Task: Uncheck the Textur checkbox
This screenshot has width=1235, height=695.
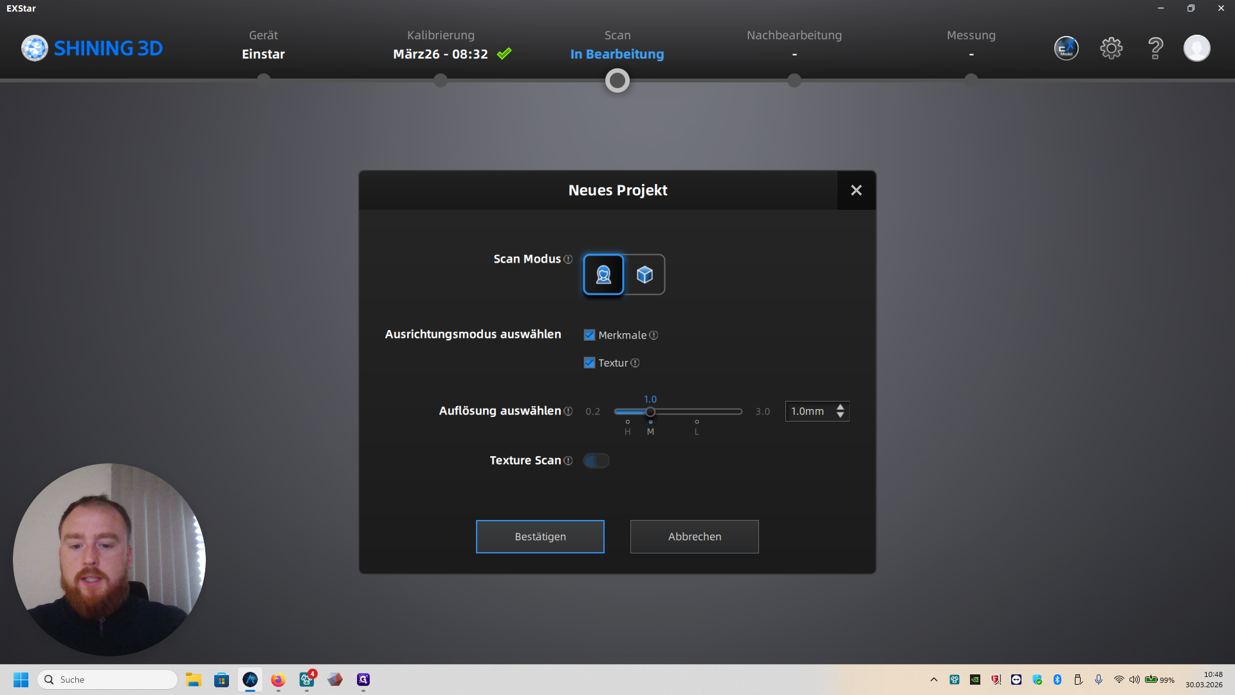Action: point(589,363)
